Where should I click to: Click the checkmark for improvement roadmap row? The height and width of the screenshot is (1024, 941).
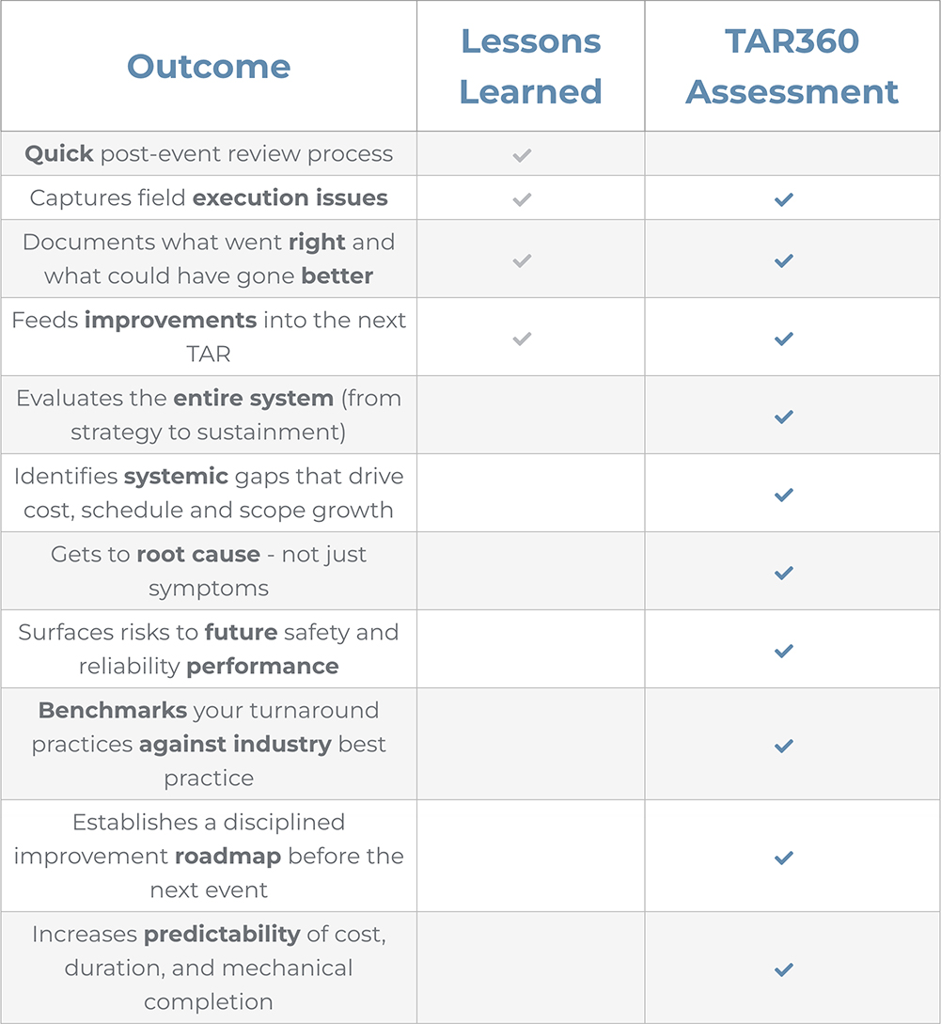coord(783,858)
